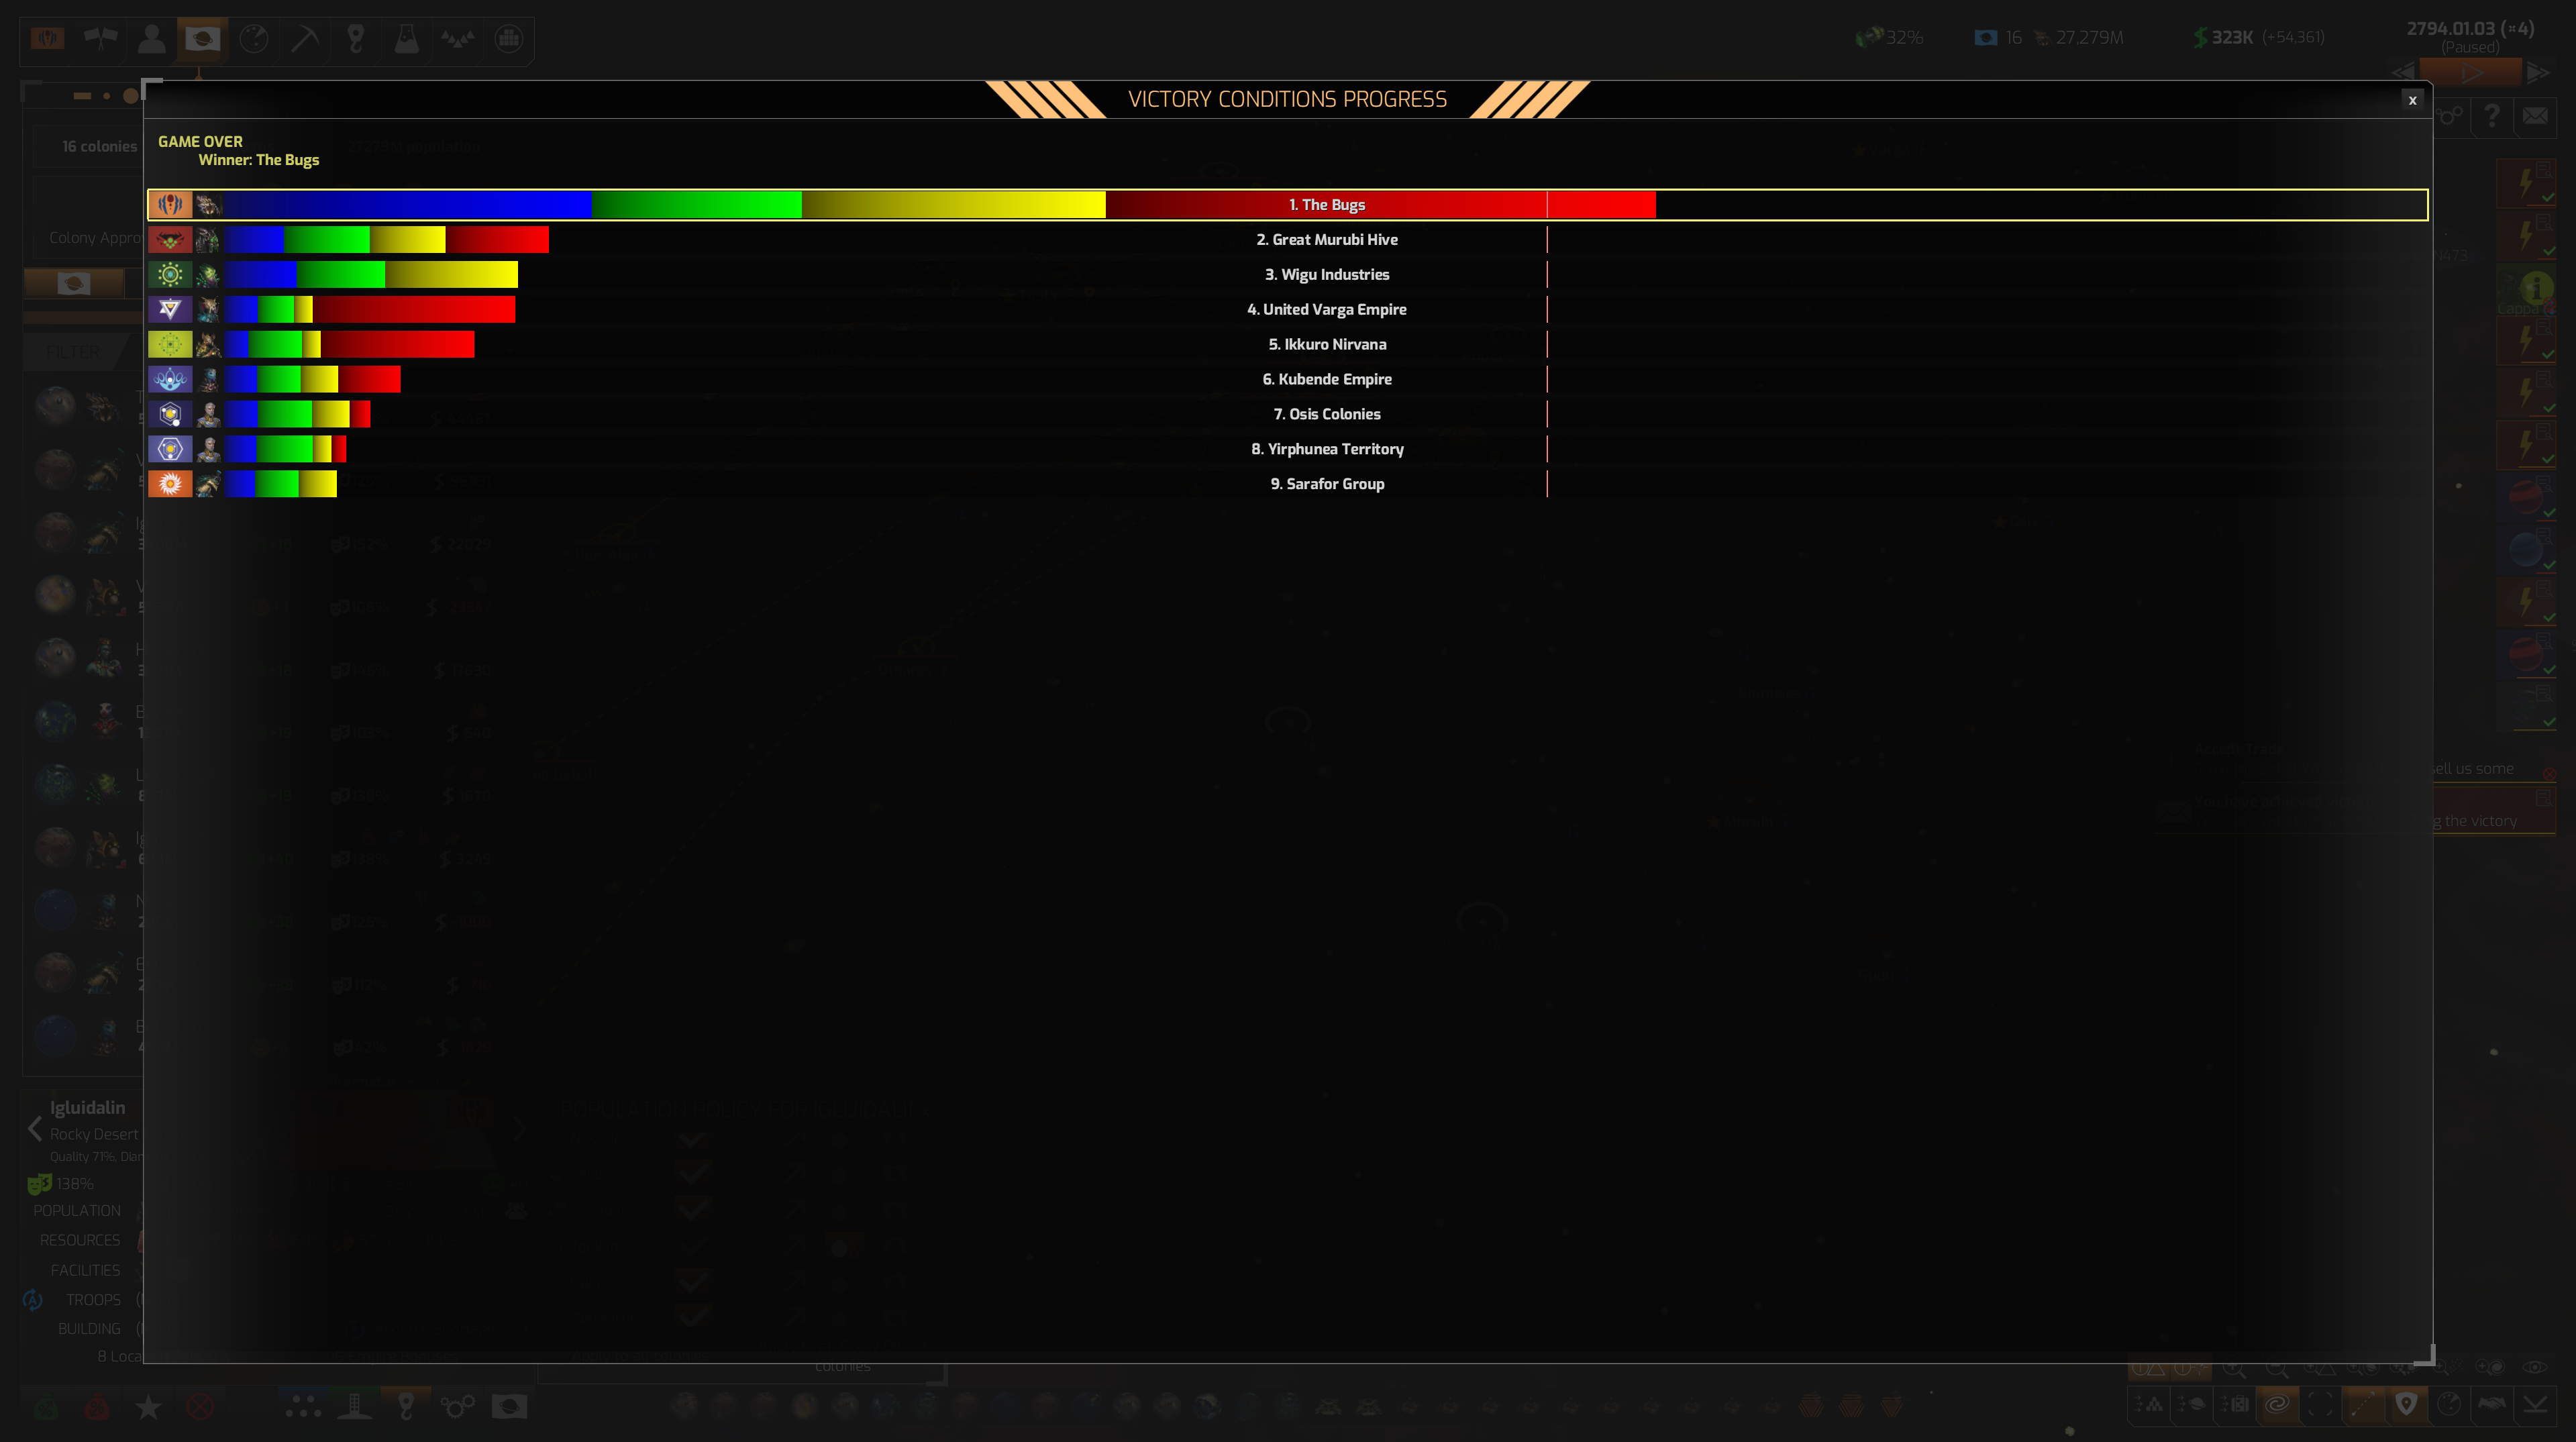The width and height of the screenshot is (2576, 1442).
Task: Open the Research flask tab in top toolbar
Action: click(406, 39)
